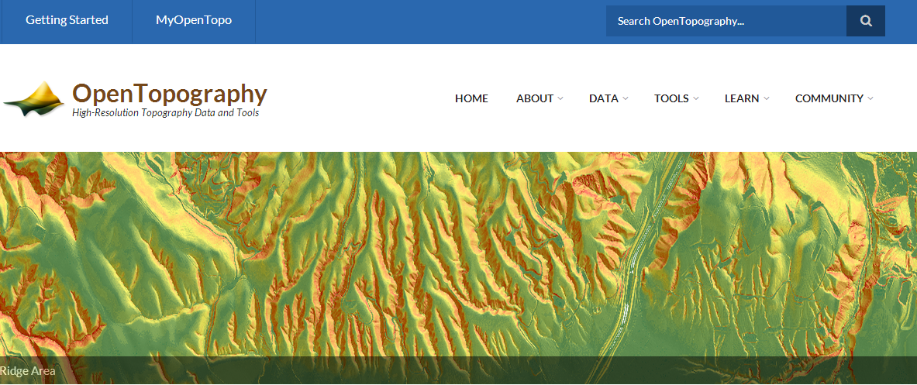This screenshot has height=385, width=917.
Task: Focus the Search OpenTopography input field
Action: [726, 21]
